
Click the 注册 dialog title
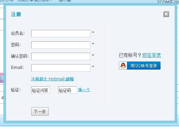click(x=16, y=14)
